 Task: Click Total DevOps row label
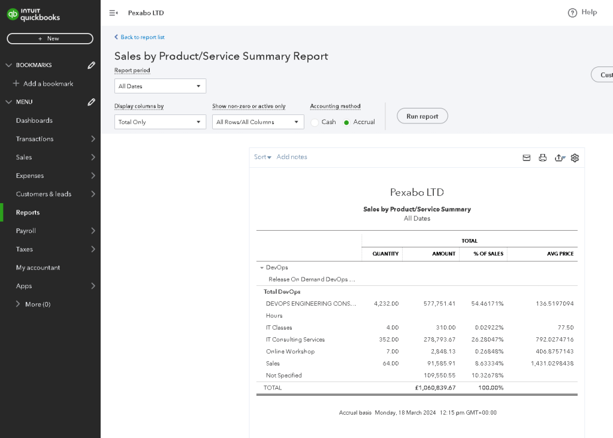point(282,292)
